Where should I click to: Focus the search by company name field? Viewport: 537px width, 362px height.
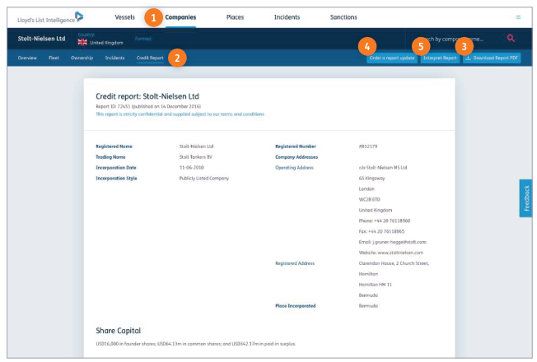(455, 39)
